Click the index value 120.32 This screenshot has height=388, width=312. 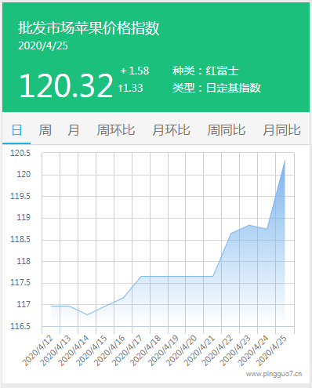click(66, 85)
